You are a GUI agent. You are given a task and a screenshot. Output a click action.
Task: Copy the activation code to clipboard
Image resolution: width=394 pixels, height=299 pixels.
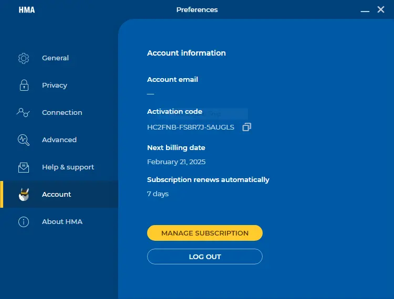tap(246, 127)
